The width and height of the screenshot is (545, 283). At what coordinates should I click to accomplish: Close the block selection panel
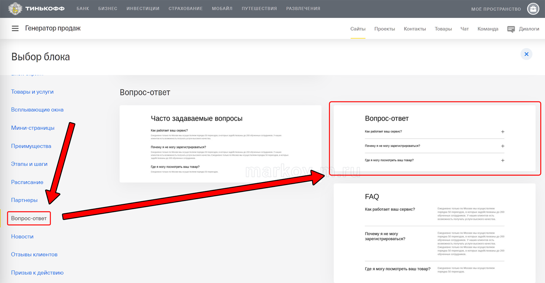click(x=526, y=54)
